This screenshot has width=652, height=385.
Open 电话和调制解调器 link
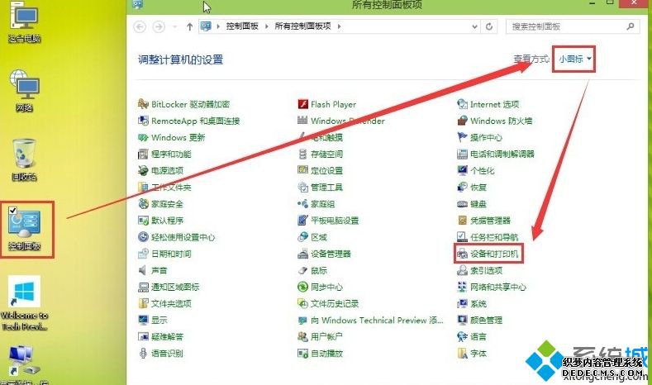[x=502, y=154]
